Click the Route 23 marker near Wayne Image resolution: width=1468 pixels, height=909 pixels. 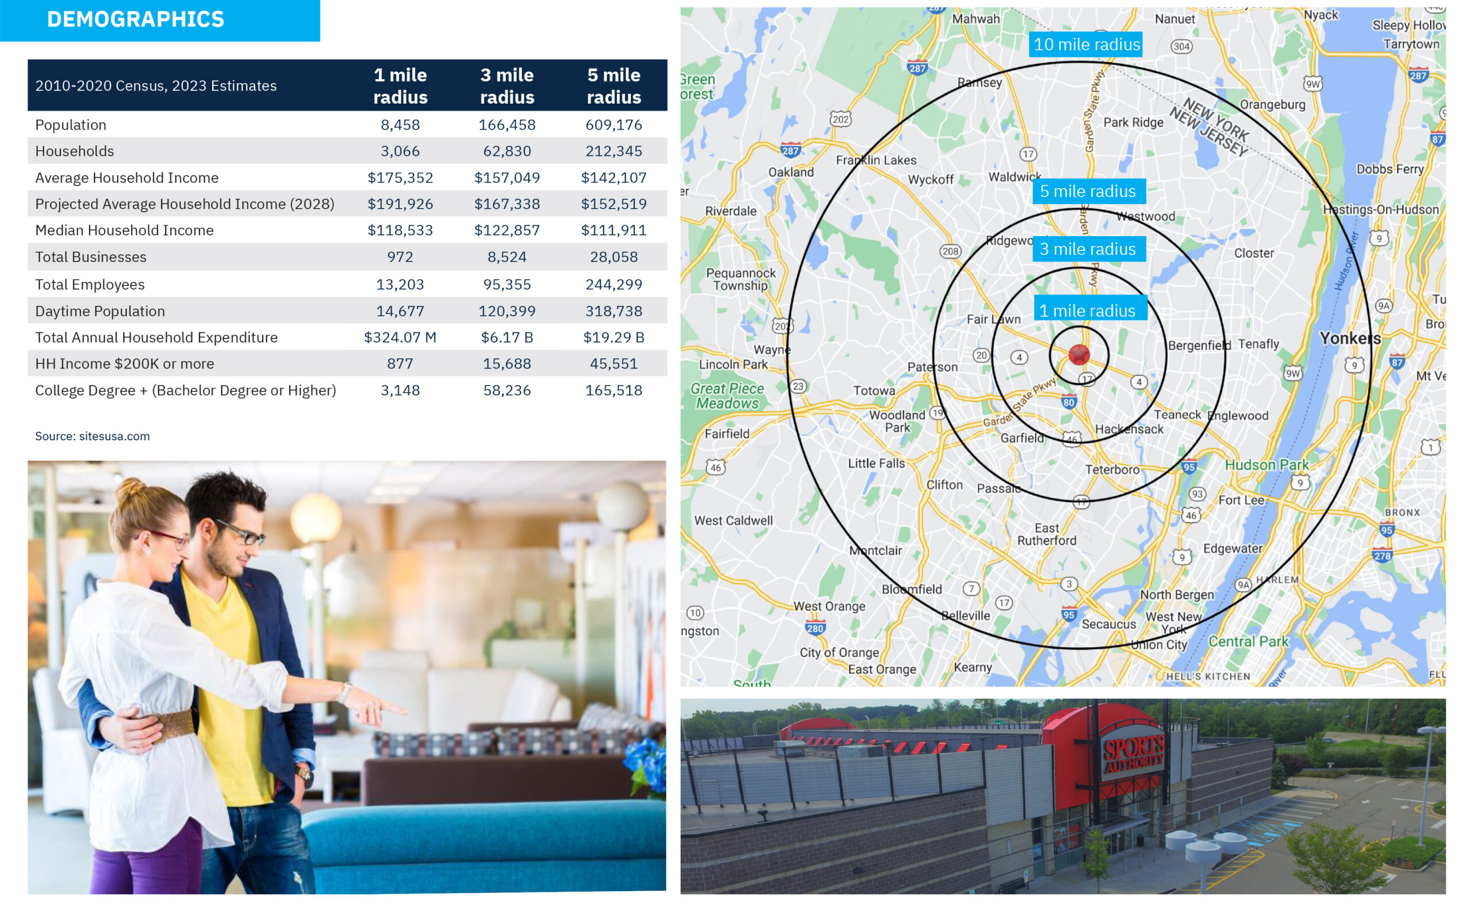pos(798,386)
